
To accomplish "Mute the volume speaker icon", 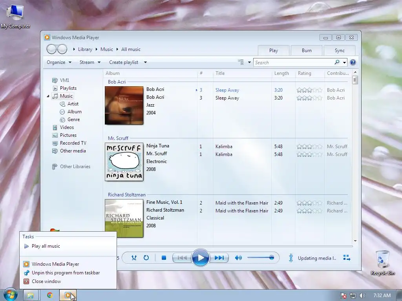I will (238, 257).
